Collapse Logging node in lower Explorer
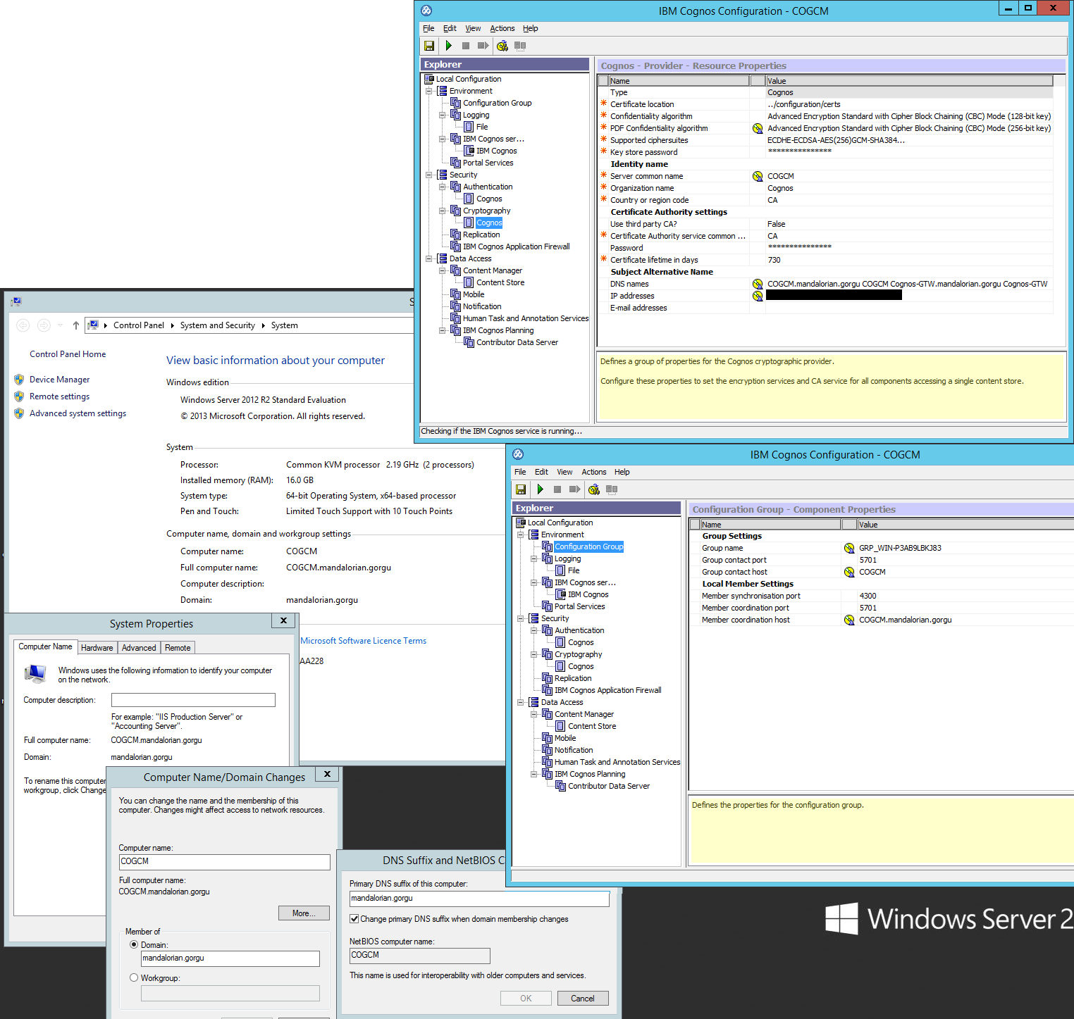 (533, 558)
